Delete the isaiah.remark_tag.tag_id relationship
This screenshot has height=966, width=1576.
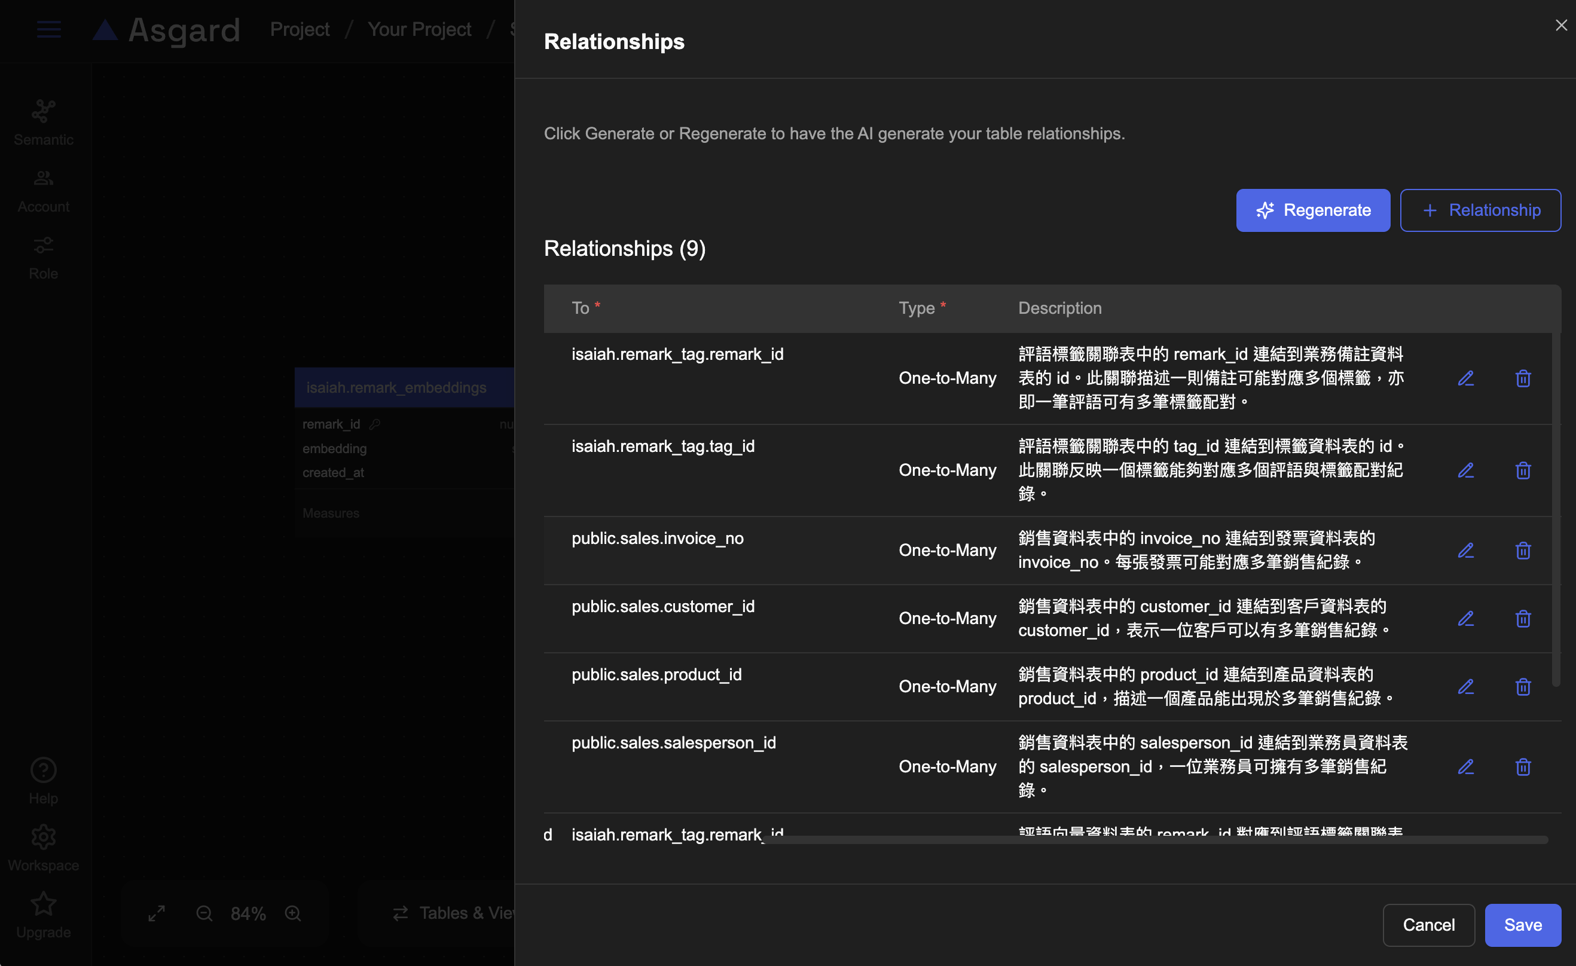(x=1522, y=470)
